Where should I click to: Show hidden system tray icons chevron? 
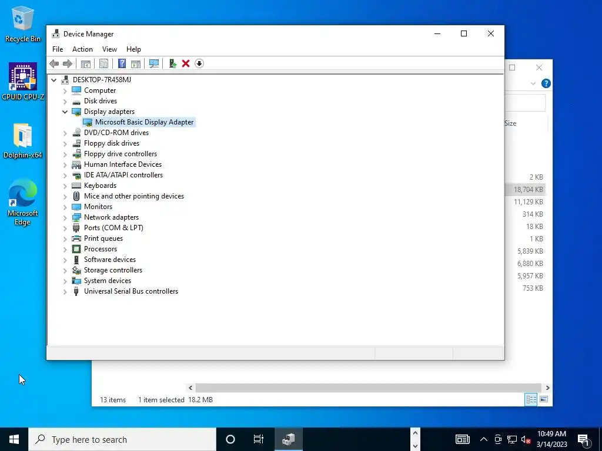[x=484, y=439]
